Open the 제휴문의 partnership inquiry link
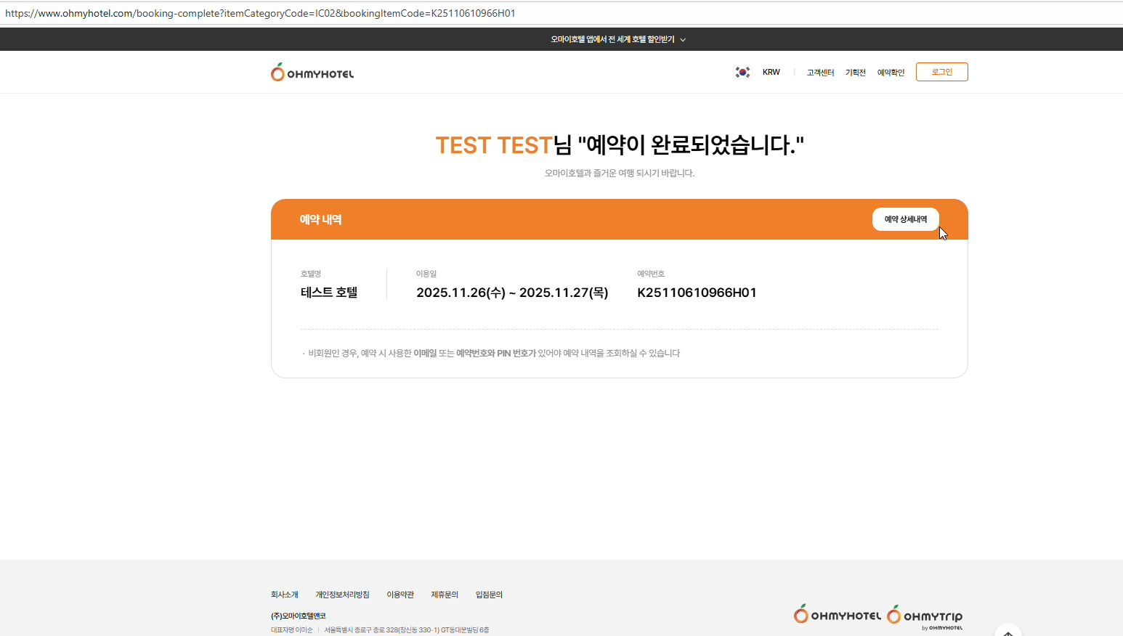The image size is (1123, 636). click(445, 595)
